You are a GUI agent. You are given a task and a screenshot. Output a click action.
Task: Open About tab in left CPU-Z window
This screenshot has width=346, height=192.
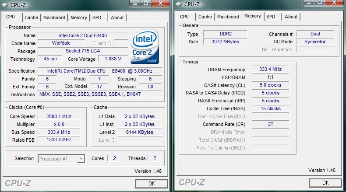click(117, 17)
